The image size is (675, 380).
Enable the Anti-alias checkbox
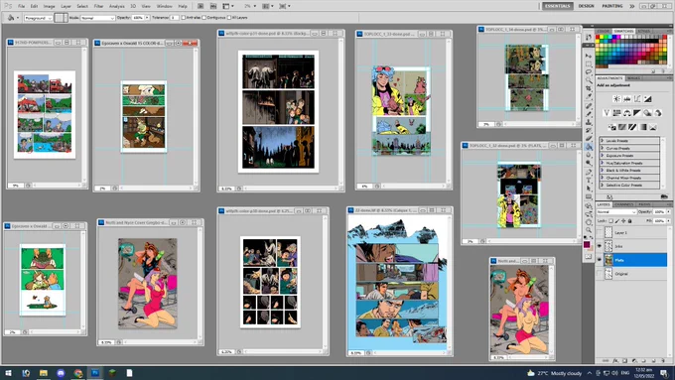184,18
